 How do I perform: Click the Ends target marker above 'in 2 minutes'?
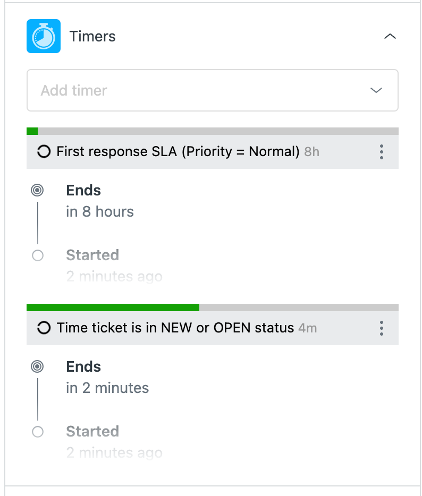[38, 366]
